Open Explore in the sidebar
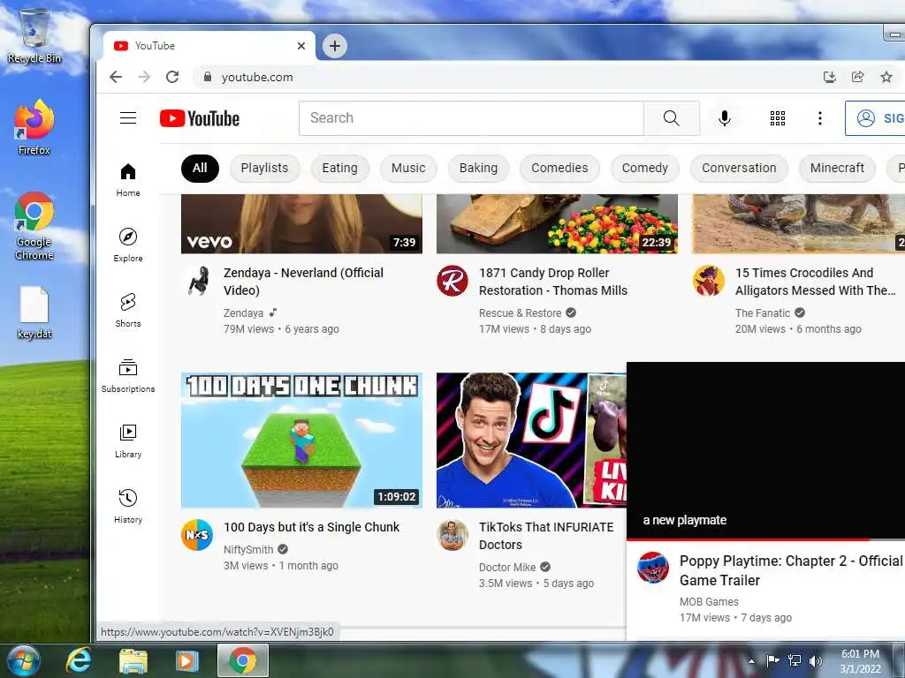This screenshot has height=678, width=905. click(x=128, y=245)
